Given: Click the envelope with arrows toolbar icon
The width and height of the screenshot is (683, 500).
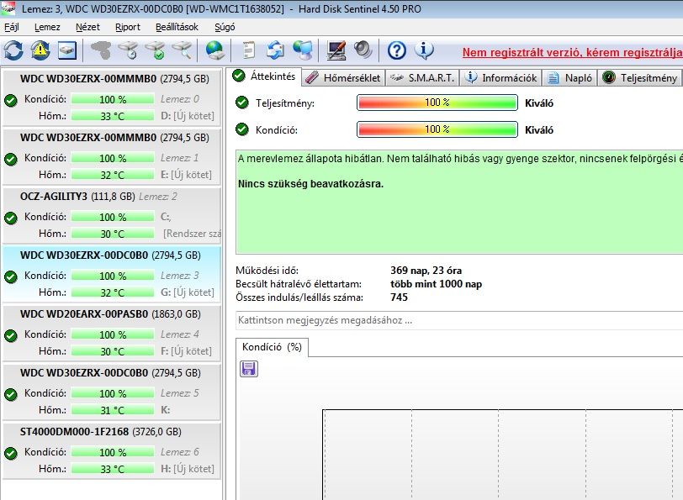Looking at the screenshot, I should click(x=275, y=50).
